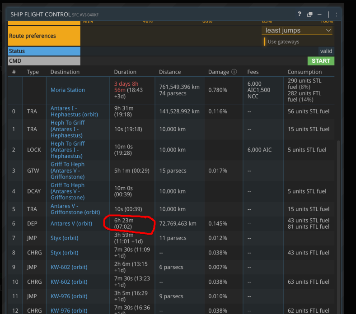This screenshot has height=314, width=356.
Task: Open the Moria Station destination link
Action: pos(68,90)
